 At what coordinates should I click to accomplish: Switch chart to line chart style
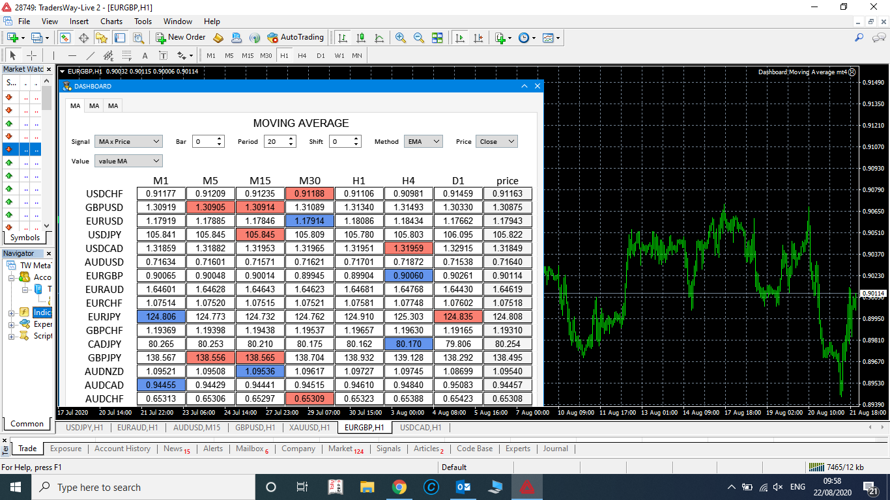coord(379,38)
